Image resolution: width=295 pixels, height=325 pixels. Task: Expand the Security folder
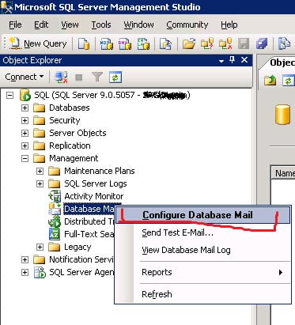[x=25, y=120]
